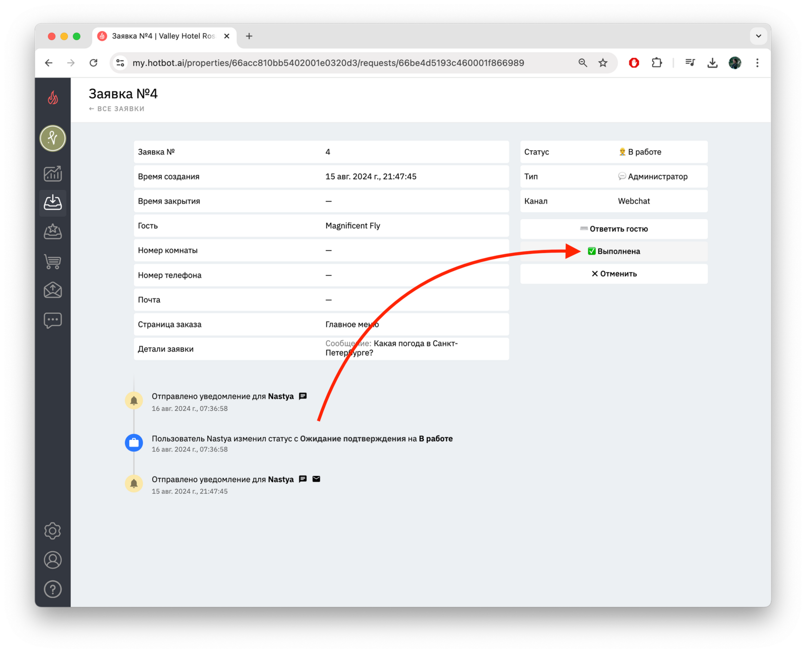Bookmark this page with the star
Viewport: 806px width, 653px height.
point(603,63)
